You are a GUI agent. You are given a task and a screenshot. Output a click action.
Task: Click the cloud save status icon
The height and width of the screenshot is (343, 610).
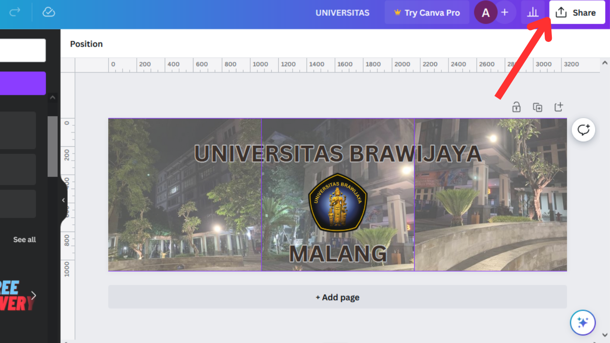(49, 12)
